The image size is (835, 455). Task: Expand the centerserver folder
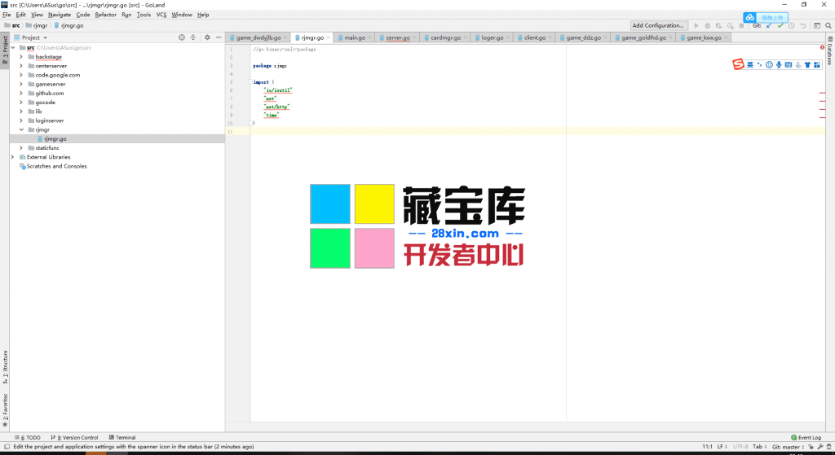pyautogui.click(x=20, y=66)
